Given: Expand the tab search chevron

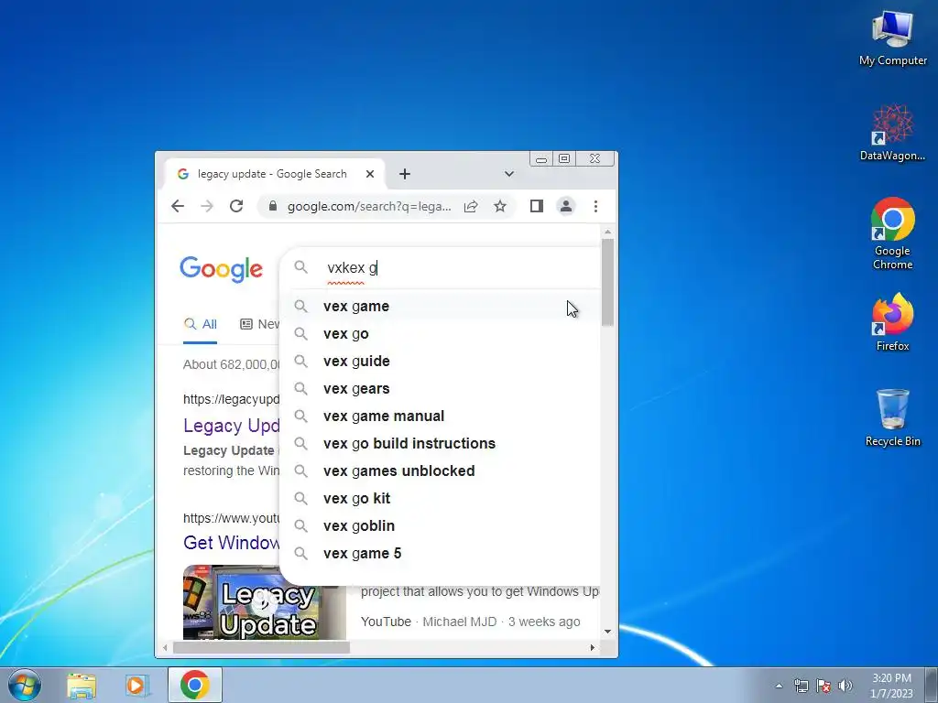Looking at the screenshot, I should pyautogui.click(x=509, y=174).
